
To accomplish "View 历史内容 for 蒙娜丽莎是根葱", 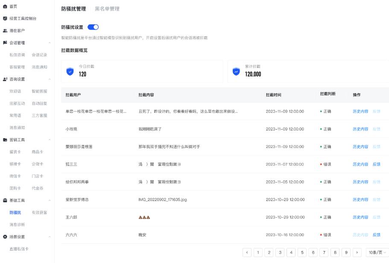I will 360,147.
